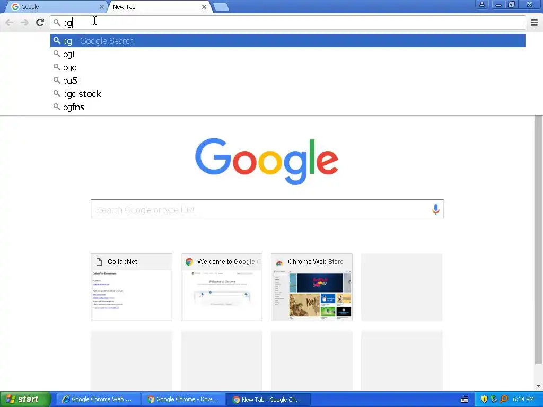Click the magnifier tray icon
The image size is (543, 407).
pyautogui.click(x=504, y=400)
